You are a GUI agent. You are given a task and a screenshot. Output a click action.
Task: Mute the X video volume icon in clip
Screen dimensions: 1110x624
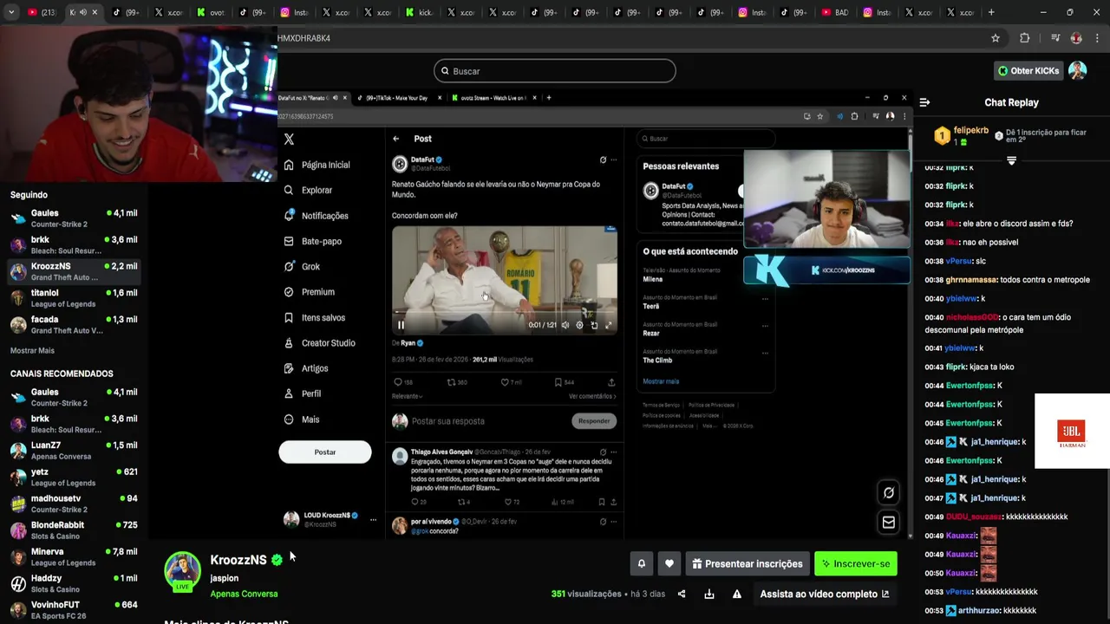pyautogui.click(x=565, y=325)
